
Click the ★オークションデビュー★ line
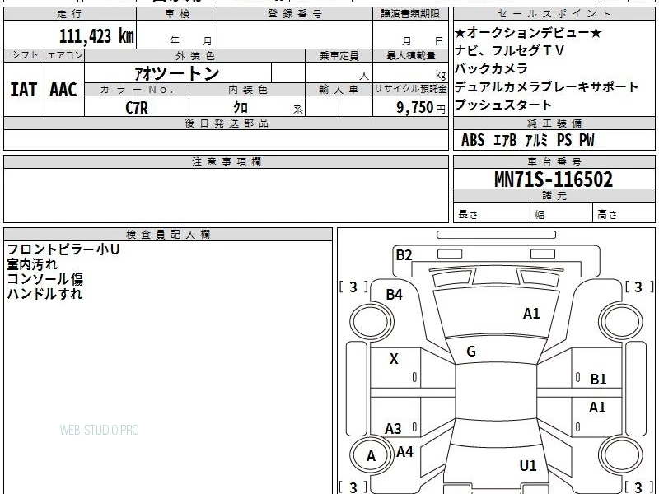point(529,32)
